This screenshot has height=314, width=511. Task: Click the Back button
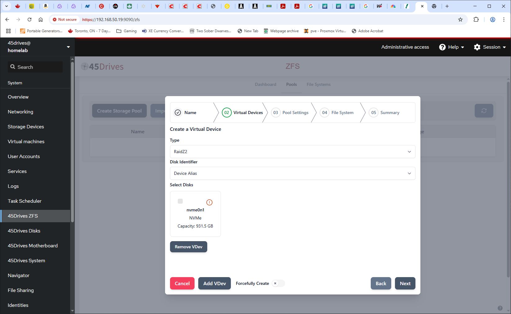(x=381, y=283)
